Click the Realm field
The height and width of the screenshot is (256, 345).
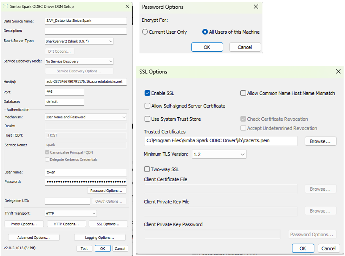[x=86, y=126]
